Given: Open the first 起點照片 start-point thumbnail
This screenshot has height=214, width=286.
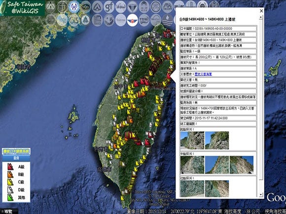Looking at the screenshot, I should point(192,141).
